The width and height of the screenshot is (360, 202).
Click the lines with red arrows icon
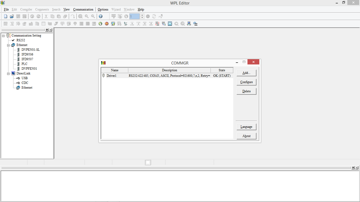tap(157, 24)
